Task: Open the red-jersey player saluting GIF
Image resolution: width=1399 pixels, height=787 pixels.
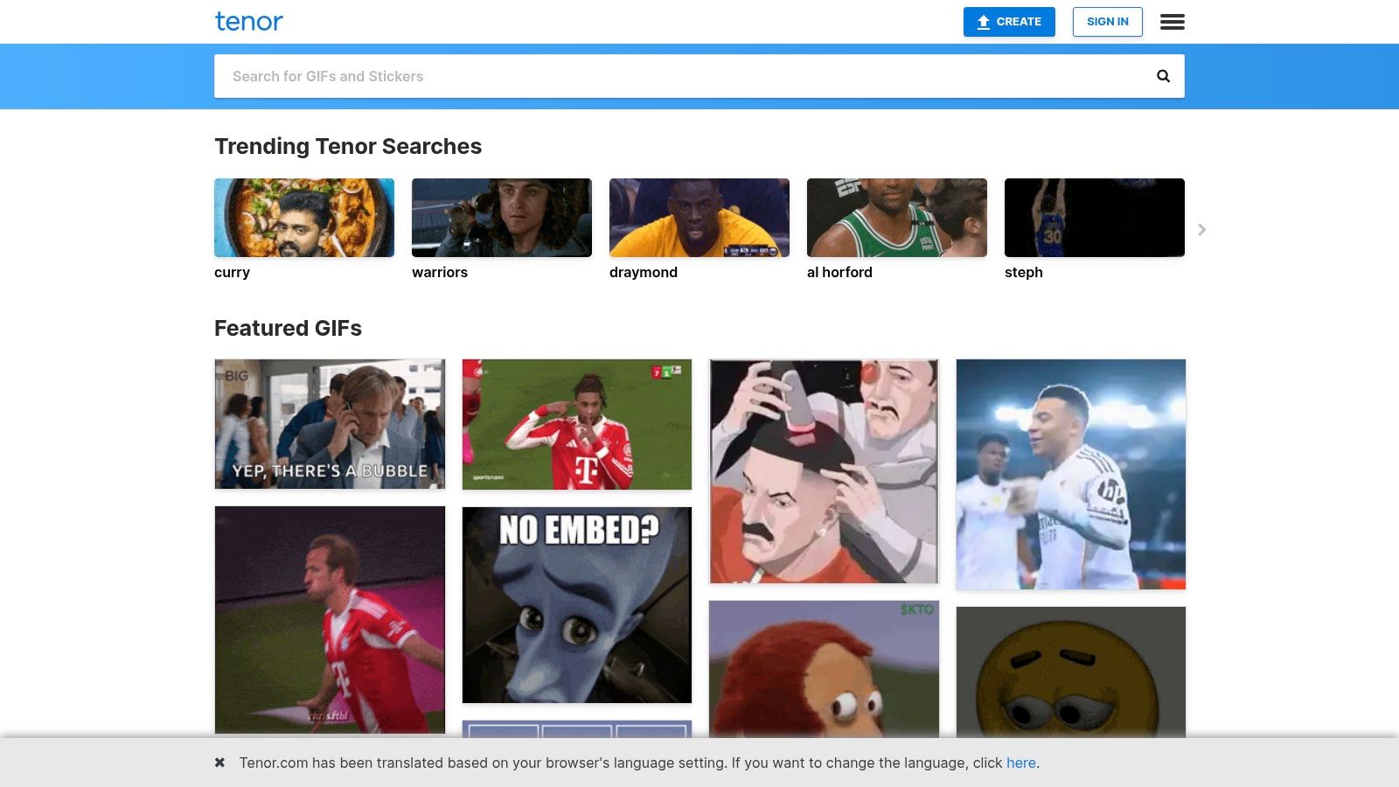Action: (x=577, y=424)
